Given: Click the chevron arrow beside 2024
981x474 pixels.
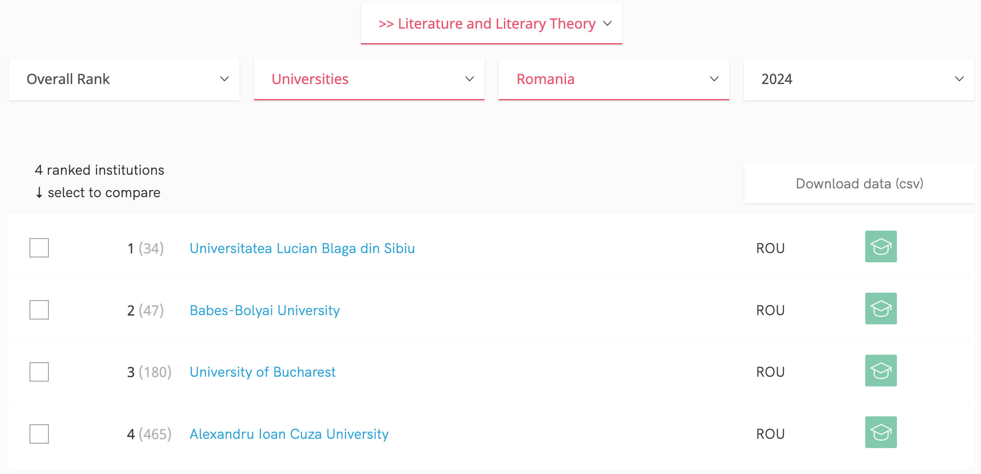Looking at the screenshot, I should point(959,79).
